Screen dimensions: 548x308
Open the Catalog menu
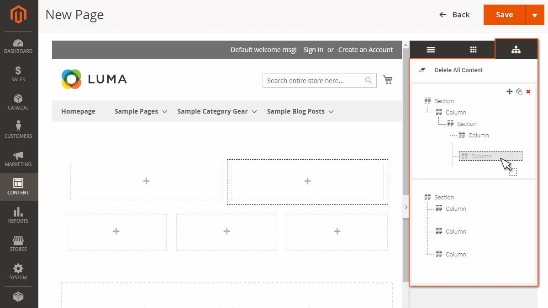(18, 103)
